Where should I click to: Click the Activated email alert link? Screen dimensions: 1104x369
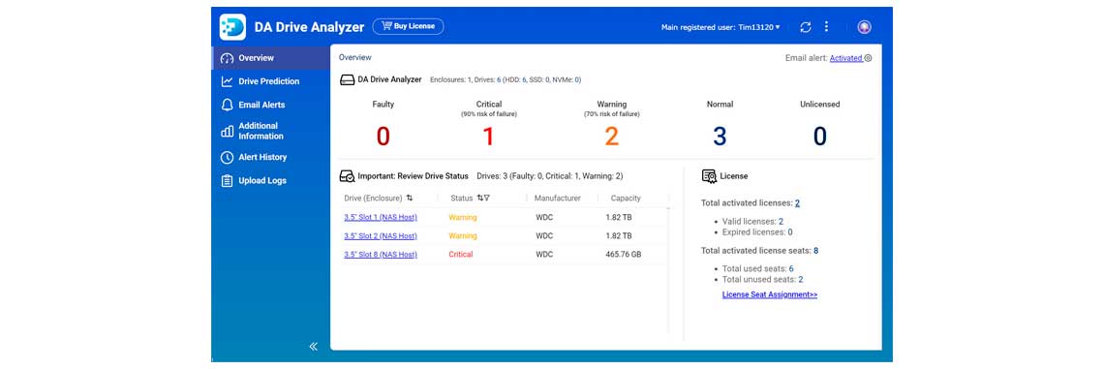pyautogui.click(x=845, y=58)
